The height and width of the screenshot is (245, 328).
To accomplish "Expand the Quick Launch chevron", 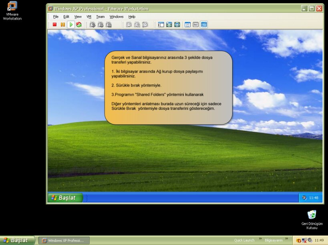I will [x=260, y=239].
